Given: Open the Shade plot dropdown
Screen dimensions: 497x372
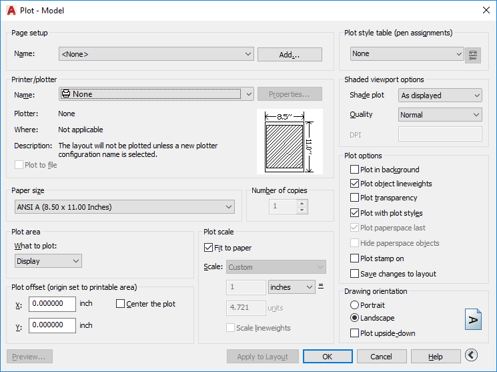Looking at the screenshot, I should tap(440, 96).
